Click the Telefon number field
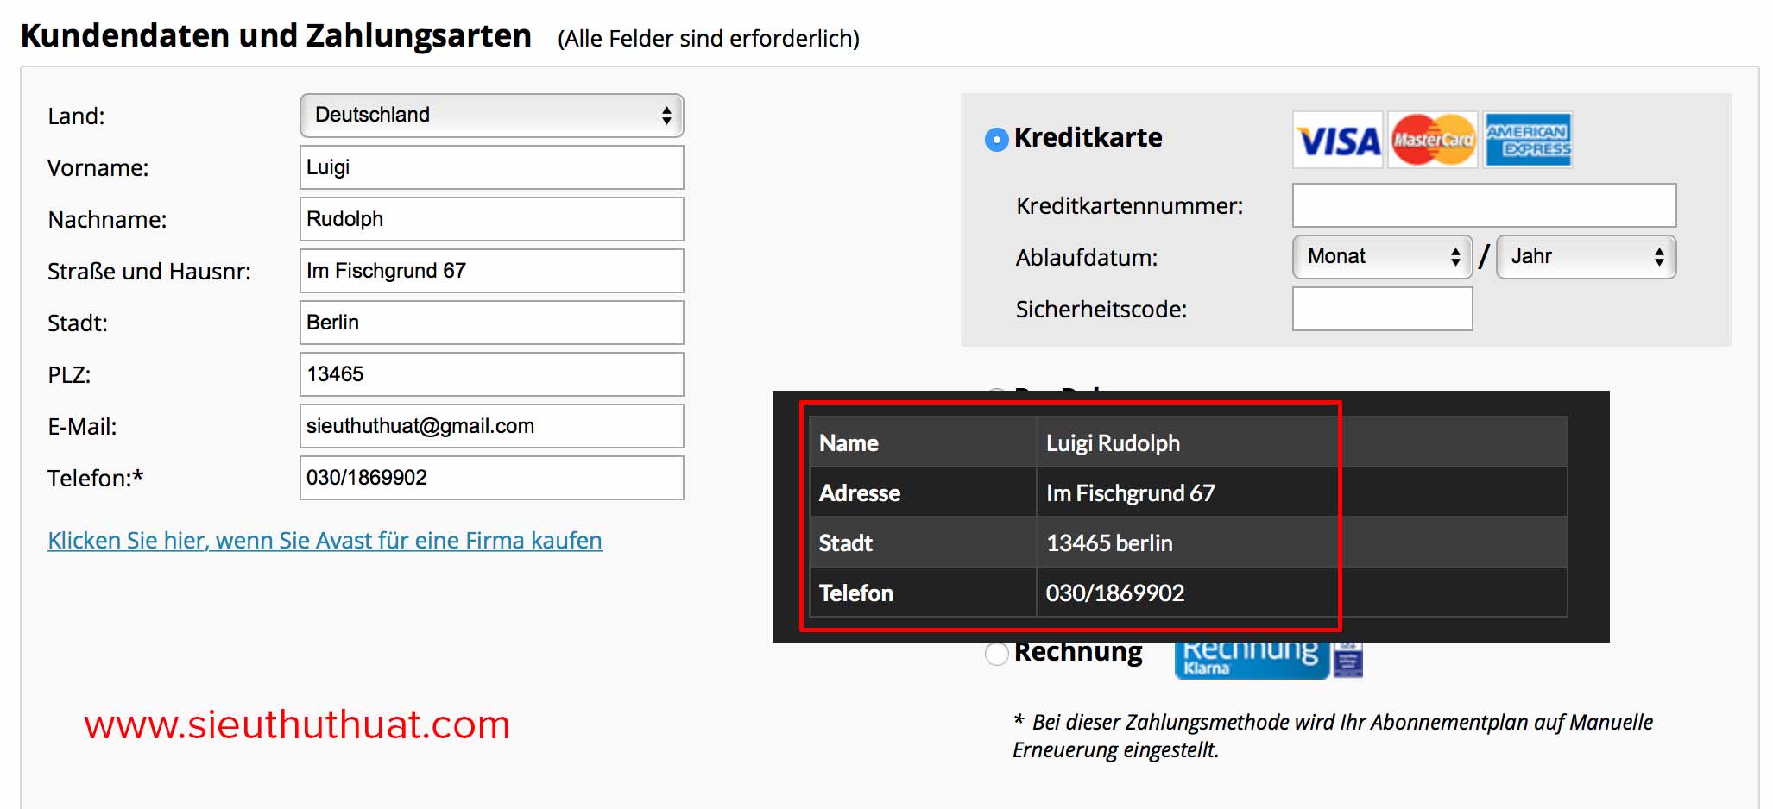The width and height of the screenshot is (1773, 809). tap(491, 478)
